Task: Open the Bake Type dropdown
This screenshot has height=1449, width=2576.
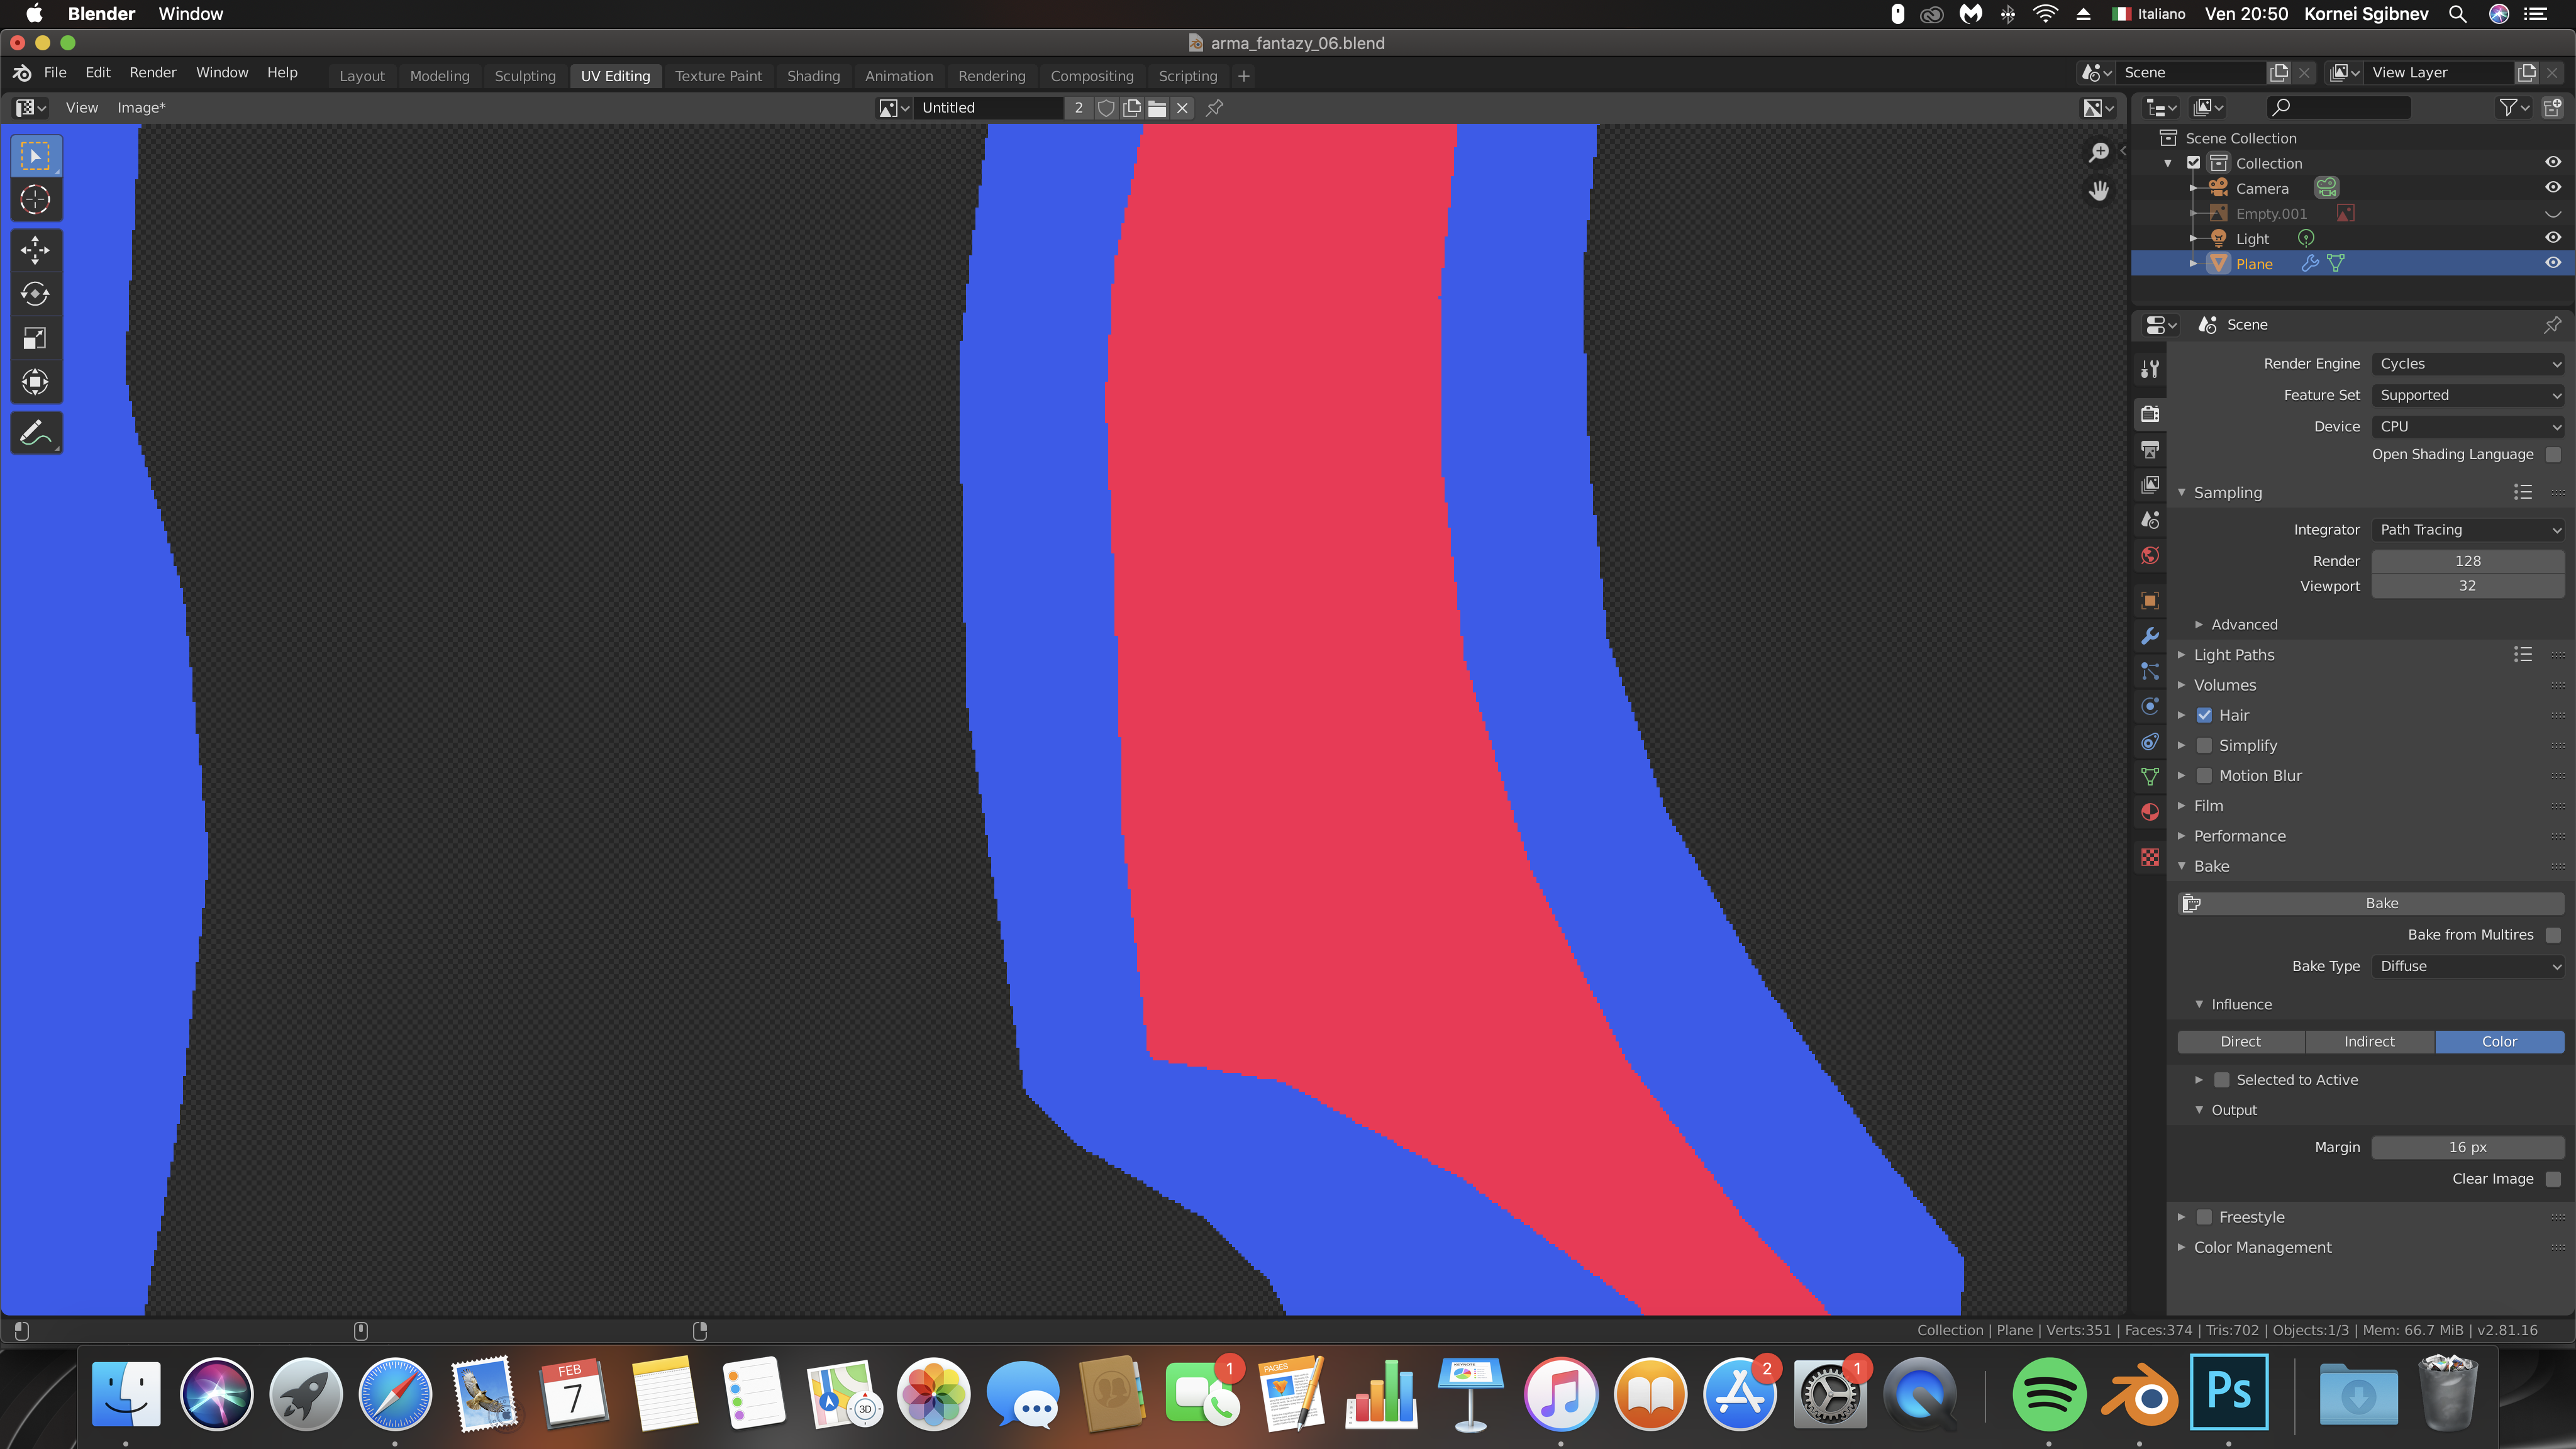Action: 2467,966
